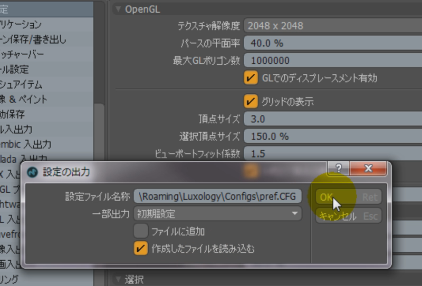Close the 設定の出力 dialog with X
The image size is (422, 286).
(x=368, y=169)
